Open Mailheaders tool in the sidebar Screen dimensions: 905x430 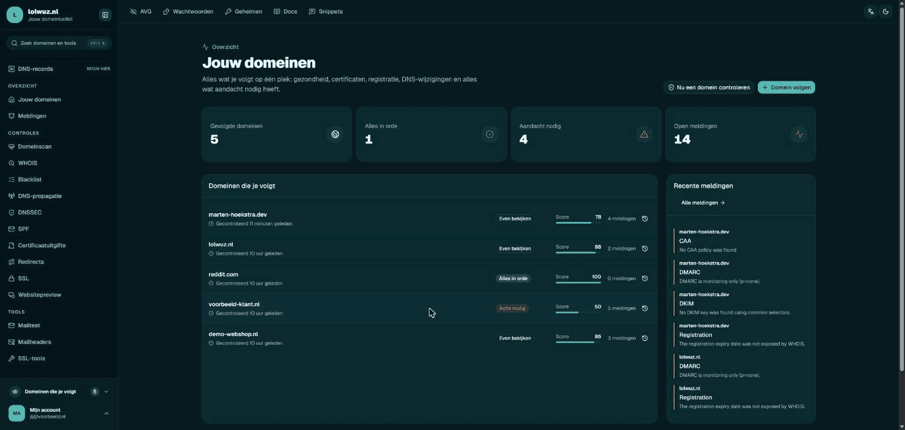[59, 342]
